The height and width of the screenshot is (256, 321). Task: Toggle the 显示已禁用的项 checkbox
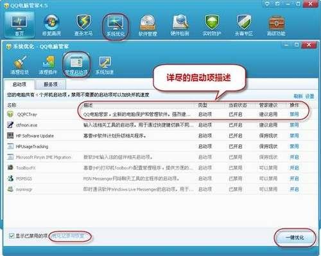click(12, 236)
